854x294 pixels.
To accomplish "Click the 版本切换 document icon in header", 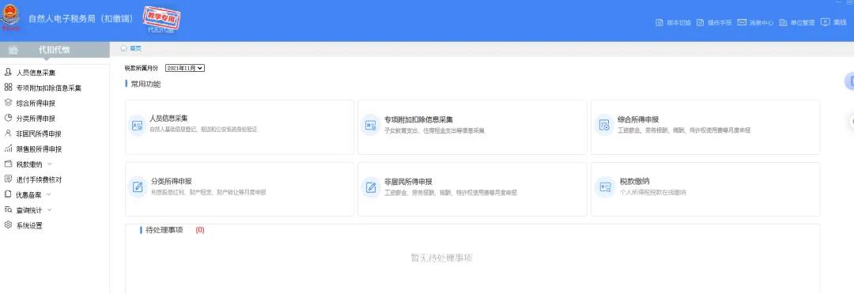I will pos(659,23).
